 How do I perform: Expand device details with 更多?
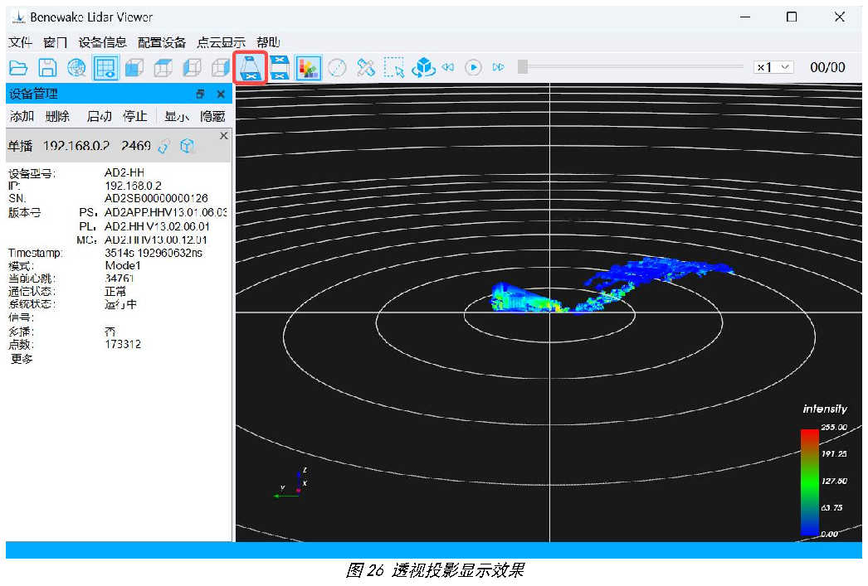pyautogui.click(x=22, y=360)
